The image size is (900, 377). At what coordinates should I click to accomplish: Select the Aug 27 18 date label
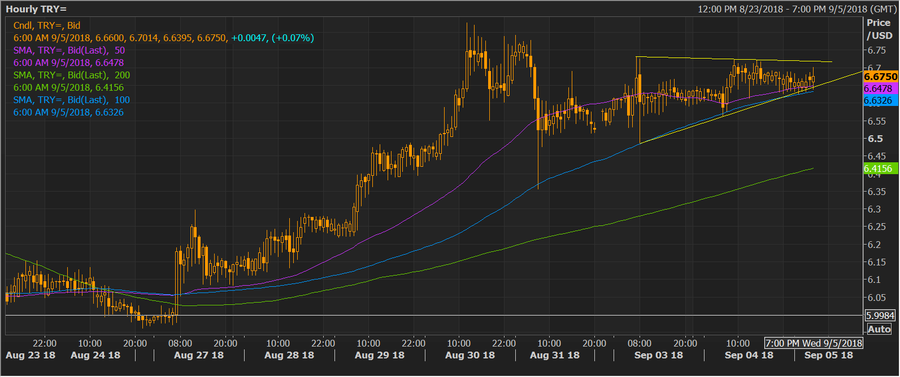(199, 355)
